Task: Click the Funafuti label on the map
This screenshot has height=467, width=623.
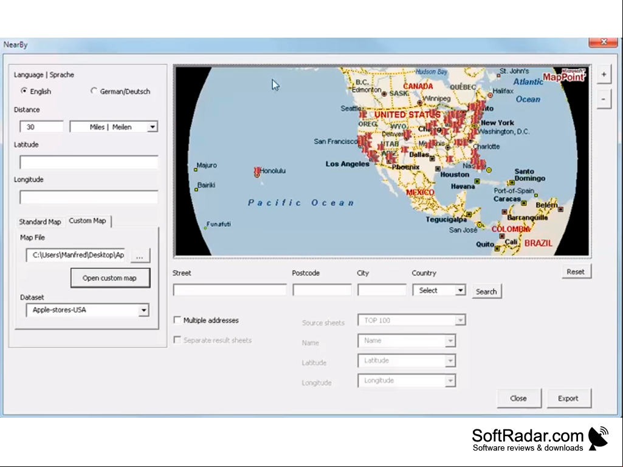Action: pos(219,224)
